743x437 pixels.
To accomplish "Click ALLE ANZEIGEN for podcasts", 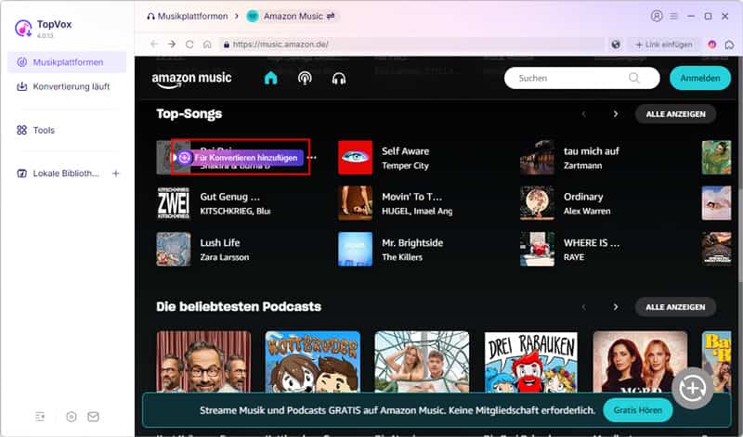I will pyautogui.click(x=675, y=307).
